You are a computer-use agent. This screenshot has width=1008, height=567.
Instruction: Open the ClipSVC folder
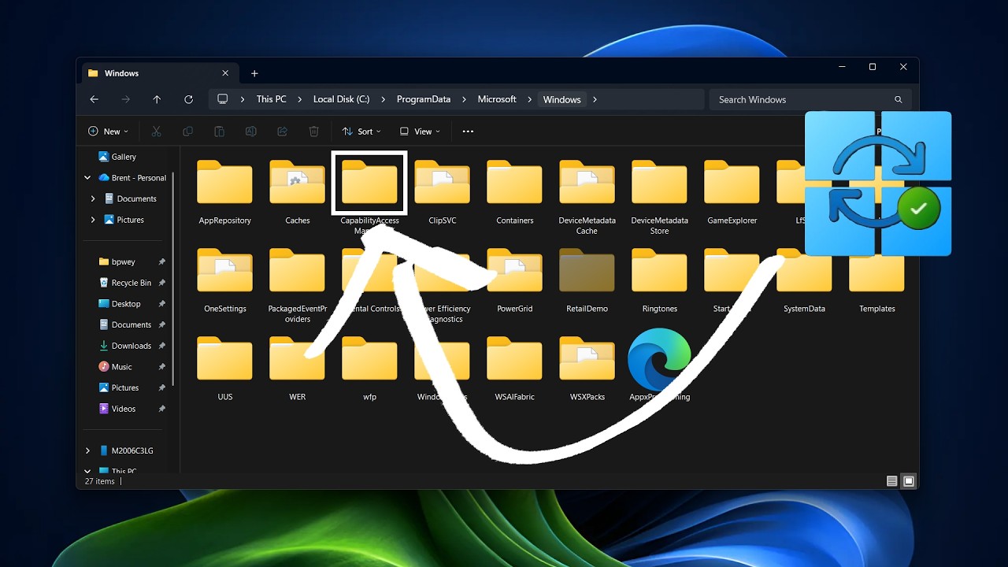point(443,192)
